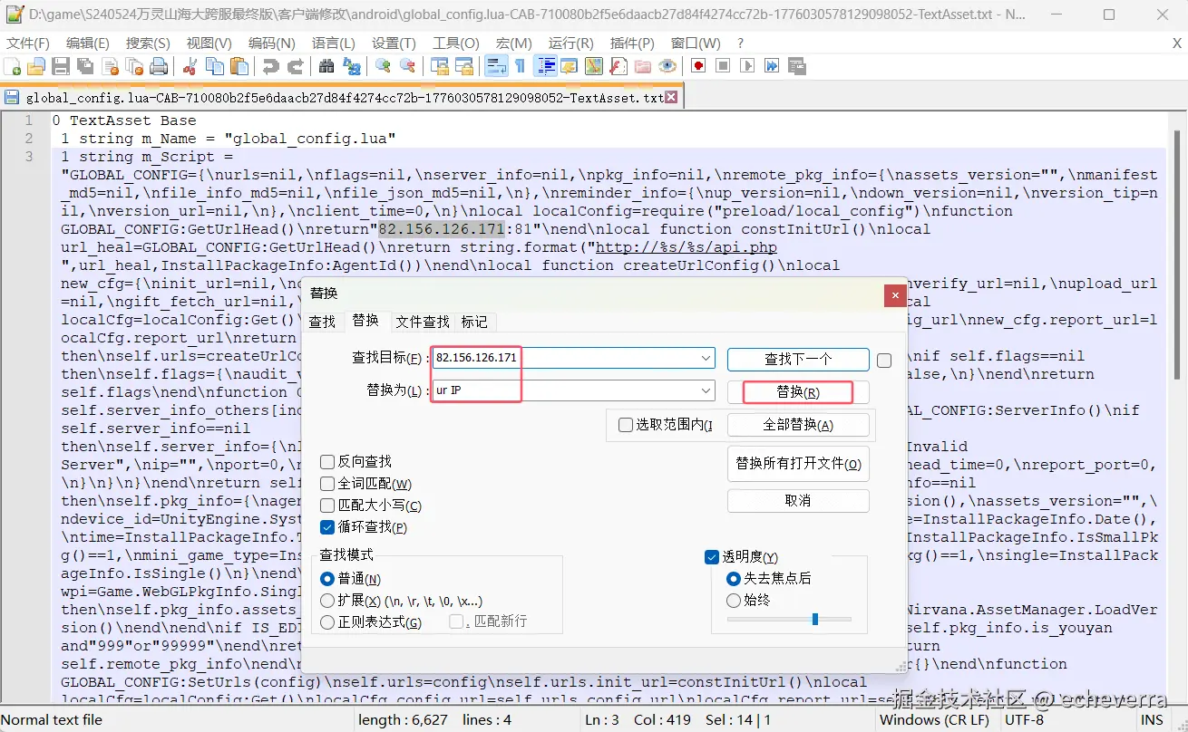
Task: Open the Document Map toolbar icon
Action: pyautogui.click(x=594, y=66)
